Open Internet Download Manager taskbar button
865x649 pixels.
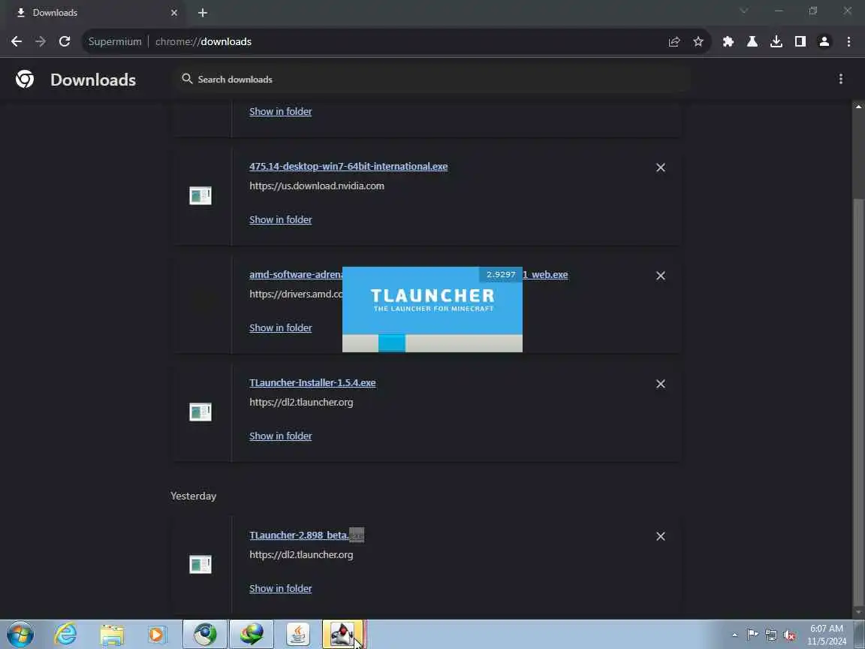point(251,634)
